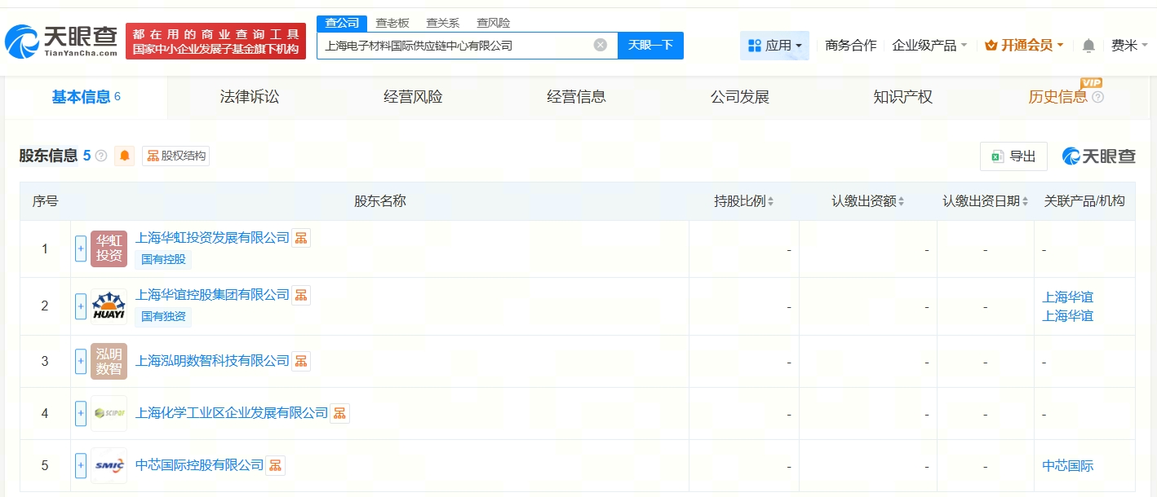Click the TianYanCha logo in the header

[x=61, y=41]
